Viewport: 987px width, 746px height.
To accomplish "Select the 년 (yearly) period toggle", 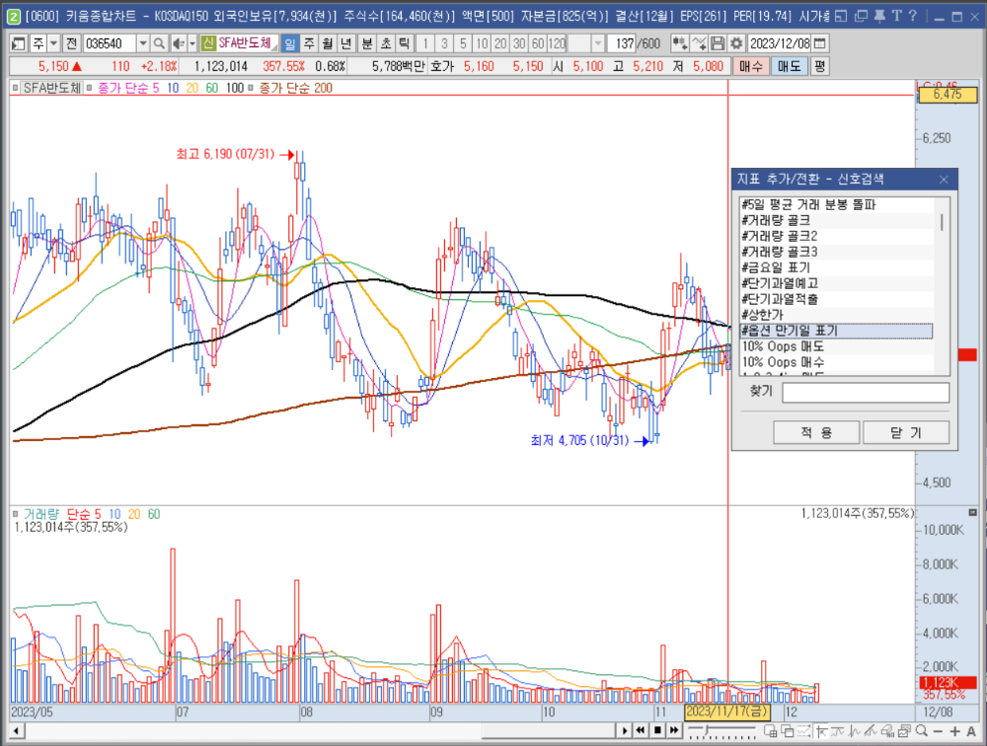I will 345,43.
